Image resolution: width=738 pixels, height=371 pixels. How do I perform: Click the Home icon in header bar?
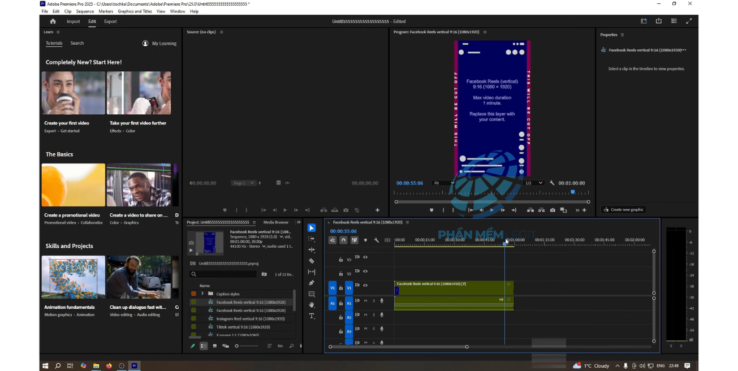pyautogui.click(x=53, y=21)
